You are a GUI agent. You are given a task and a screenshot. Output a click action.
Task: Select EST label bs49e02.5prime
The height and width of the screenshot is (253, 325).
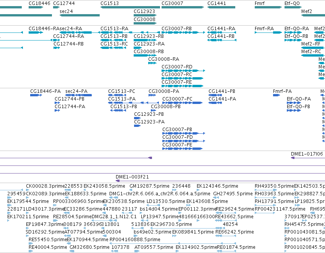(152, 232)
